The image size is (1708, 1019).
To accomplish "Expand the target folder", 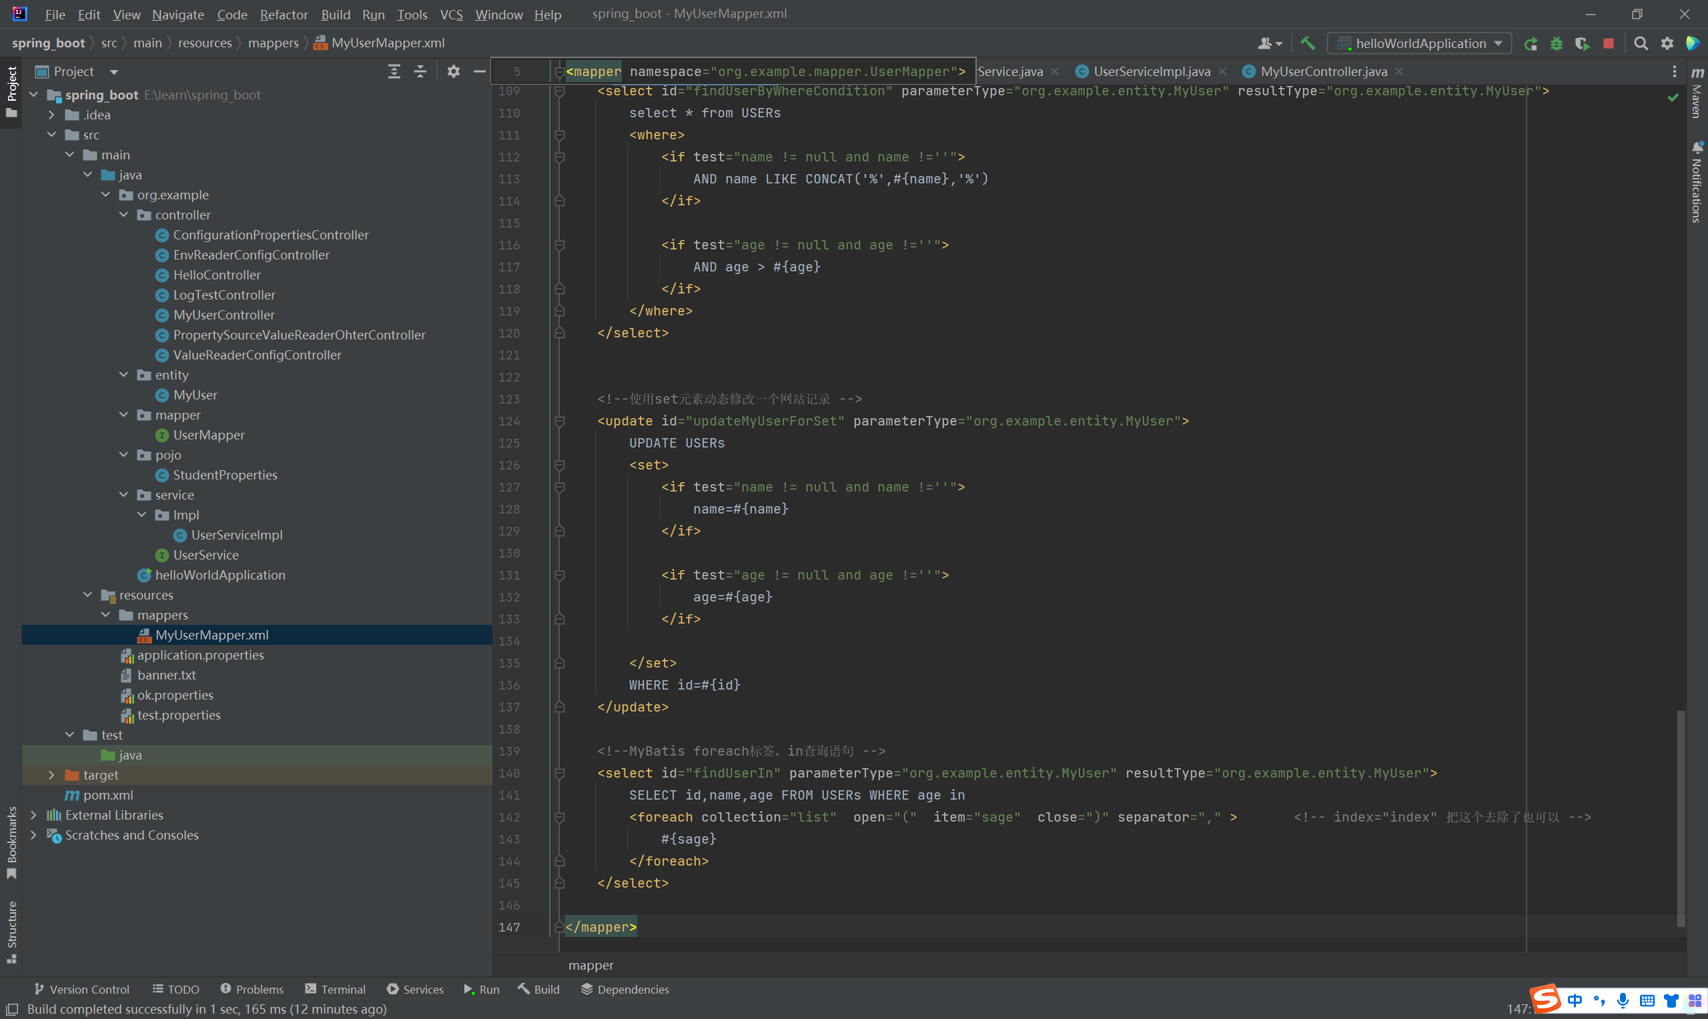I will tap(51, 774).
